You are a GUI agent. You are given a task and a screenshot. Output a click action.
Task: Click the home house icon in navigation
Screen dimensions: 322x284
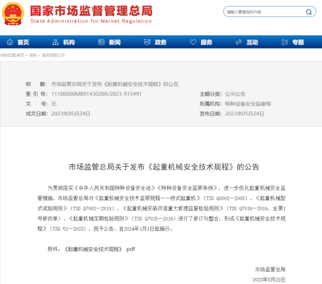(10, 42)
